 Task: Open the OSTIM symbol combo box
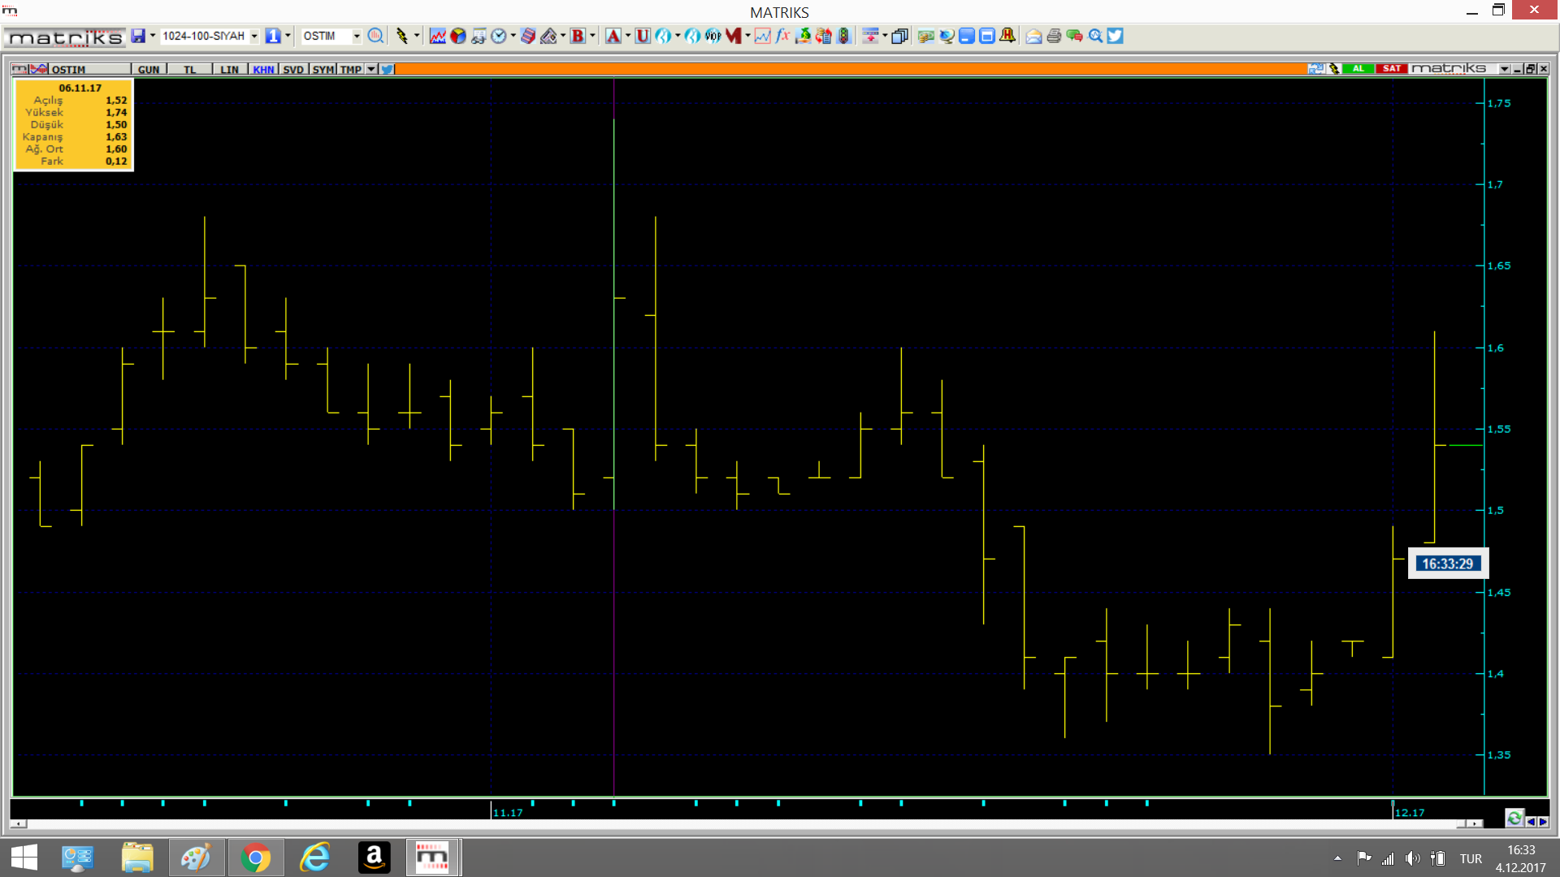(x=331, y=36)
